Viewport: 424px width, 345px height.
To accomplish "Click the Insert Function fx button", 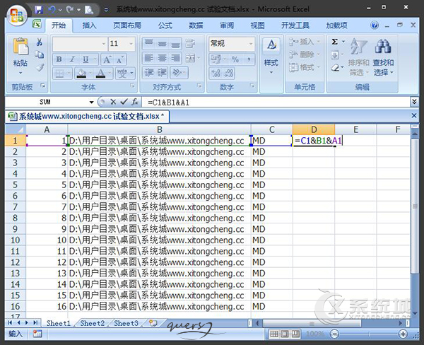I will pos(135,102).
